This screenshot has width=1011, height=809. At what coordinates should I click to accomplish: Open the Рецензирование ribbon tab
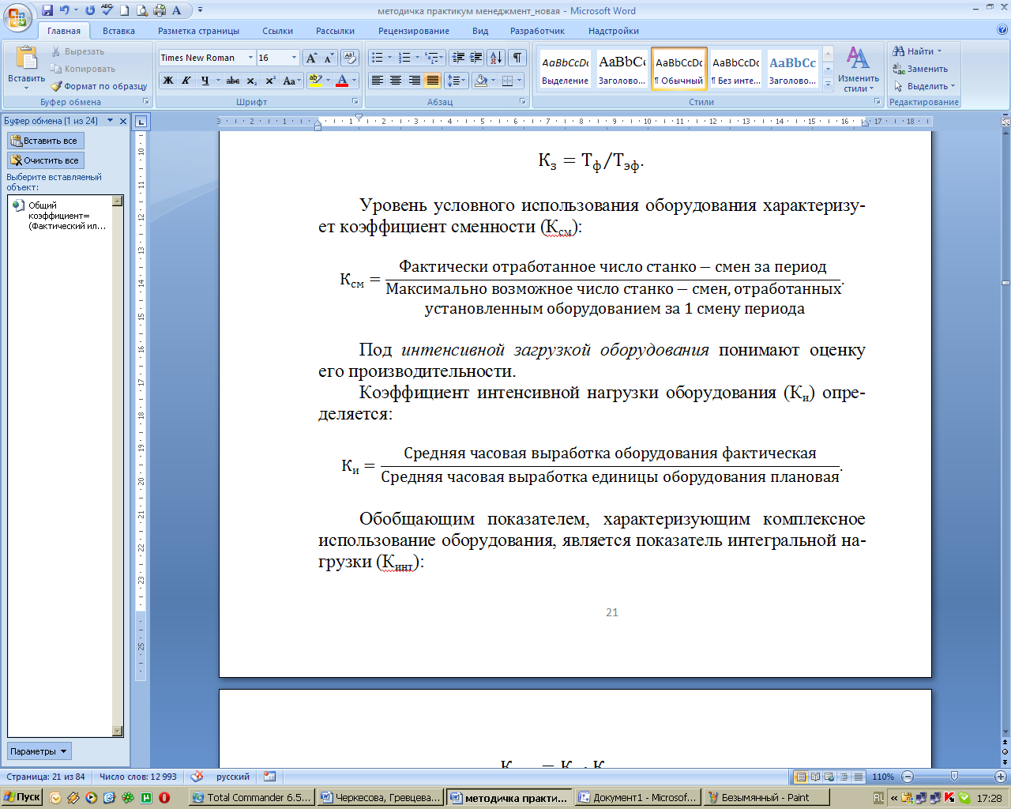click(x=413, y=31)
